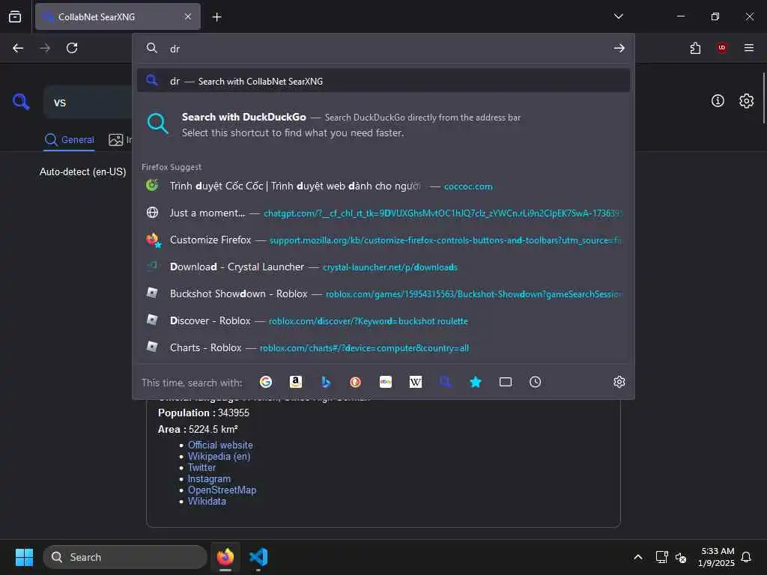Open Discover - Roblox suggestion
Viewport: 767px width, 575px height.
point(383,320)
